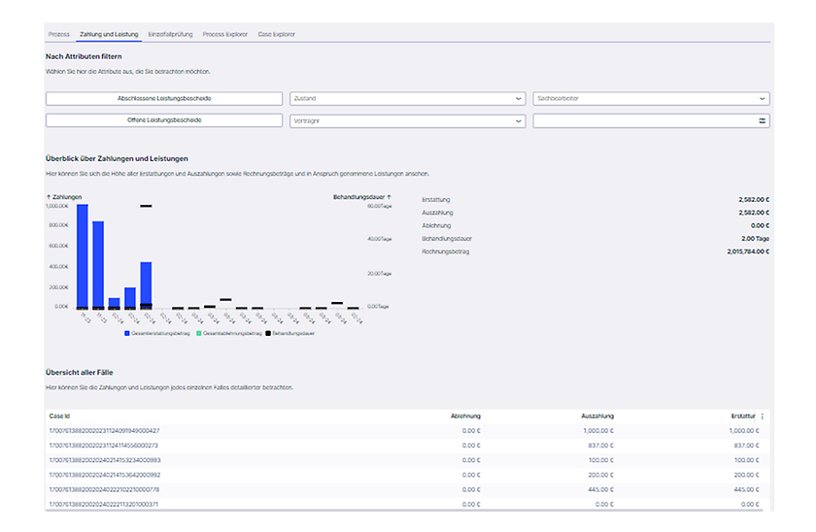The width and height of the screenshot is (816, 532).
Task: Expand the Sachbearbeiter dropdown
Action: pos(651,98)
